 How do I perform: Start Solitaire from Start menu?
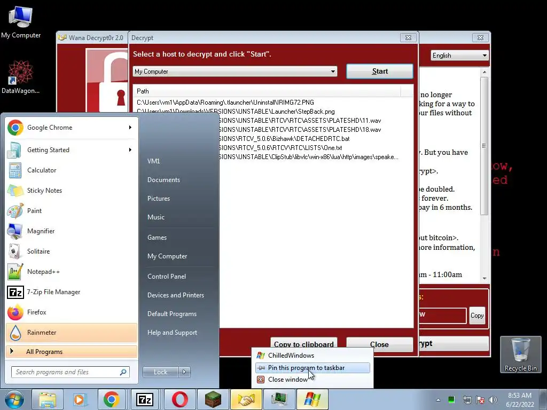(x=72, y=251)
